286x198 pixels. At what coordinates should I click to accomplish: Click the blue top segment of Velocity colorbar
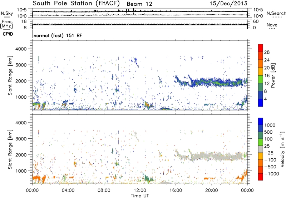pos(261,122)
